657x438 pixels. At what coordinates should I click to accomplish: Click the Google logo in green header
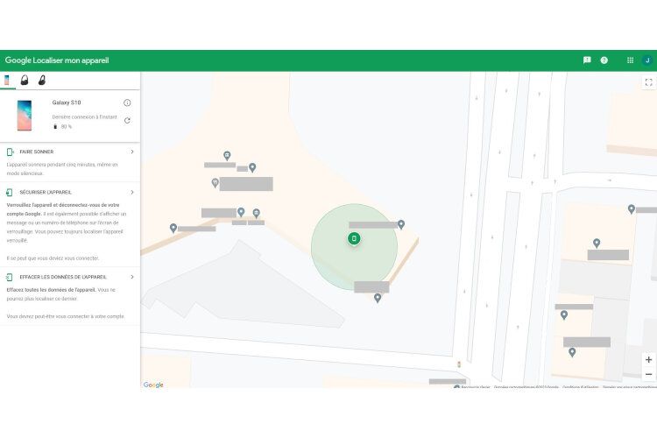coord(18,60)
